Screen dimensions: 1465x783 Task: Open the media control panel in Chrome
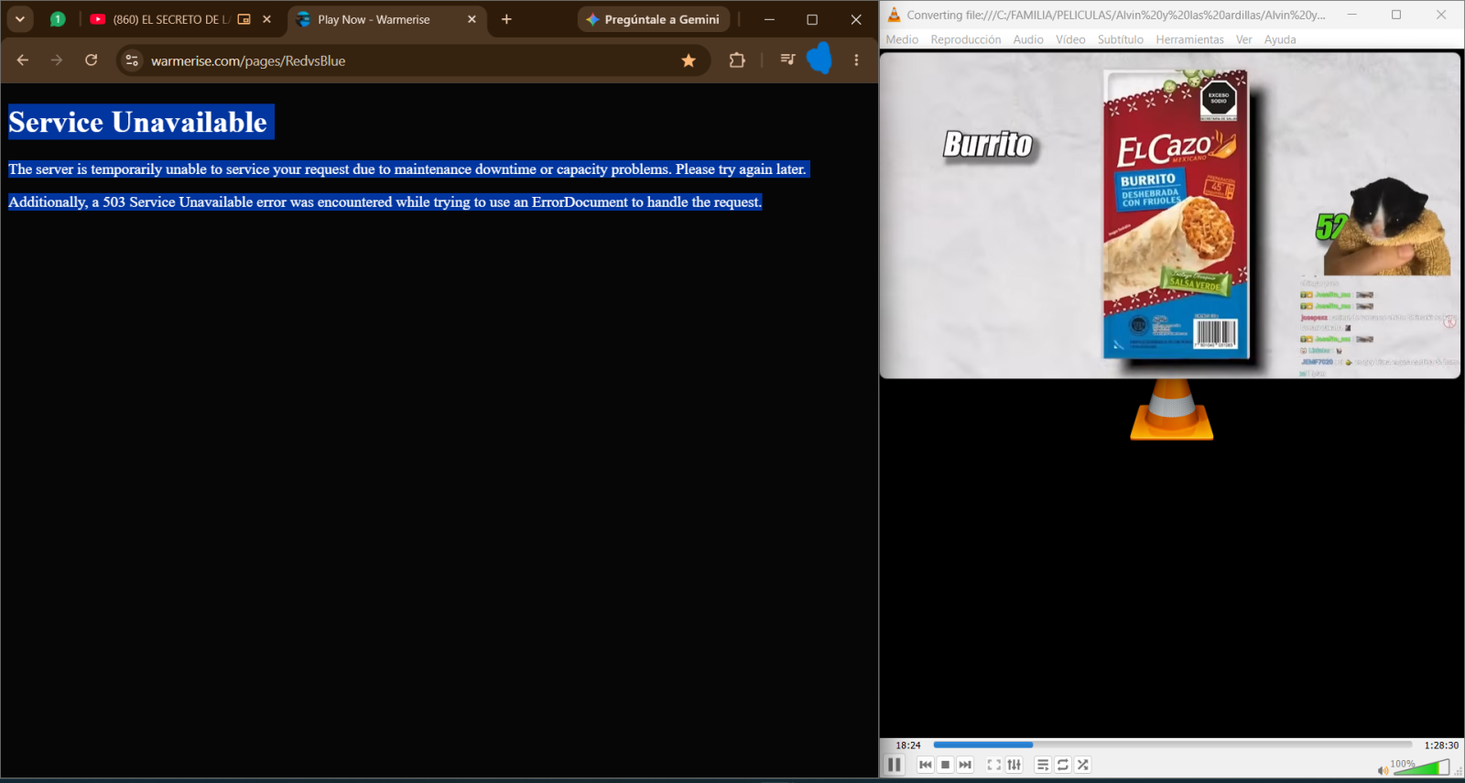(x=787, y=60)
